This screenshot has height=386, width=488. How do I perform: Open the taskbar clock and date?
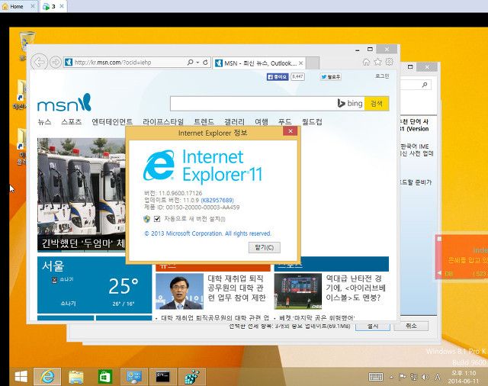coord(464,377)
